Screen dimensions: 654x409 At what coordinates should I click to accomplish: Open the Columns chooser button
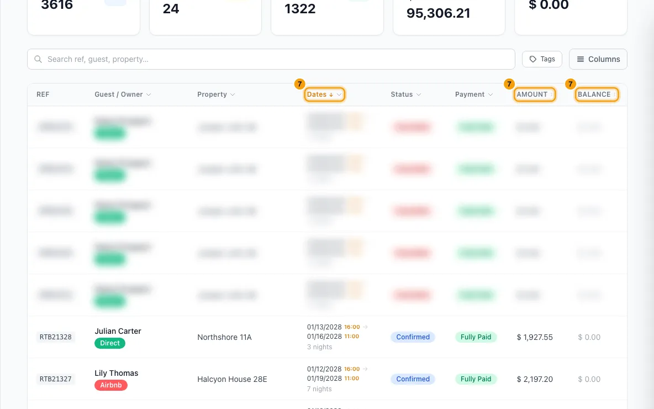click(x=598, y=59)
